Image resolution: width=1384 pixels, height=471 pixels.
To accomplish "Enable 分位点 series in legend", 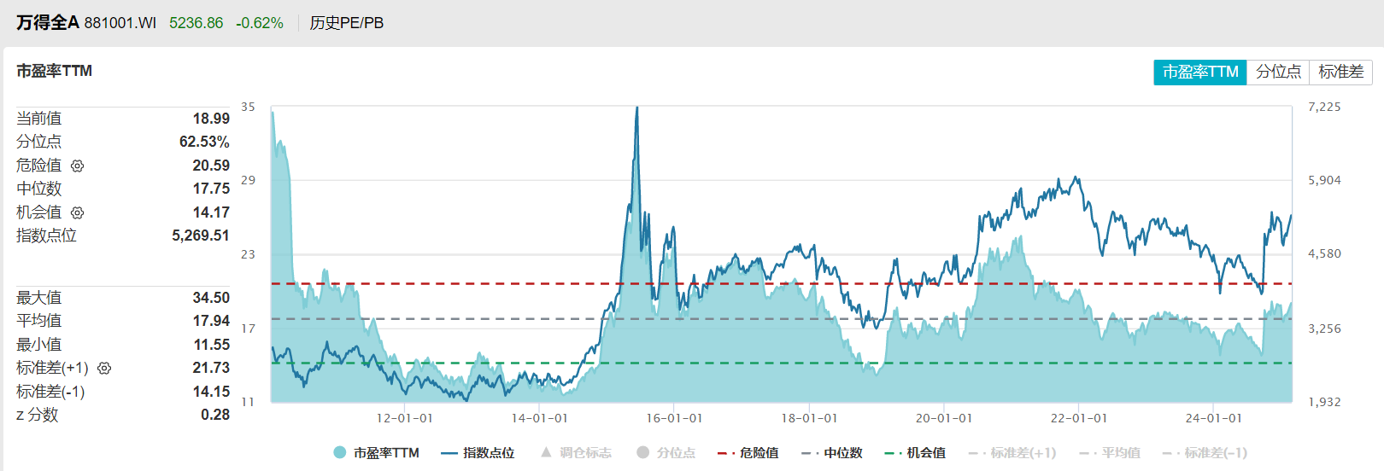I will click(666, 453).
